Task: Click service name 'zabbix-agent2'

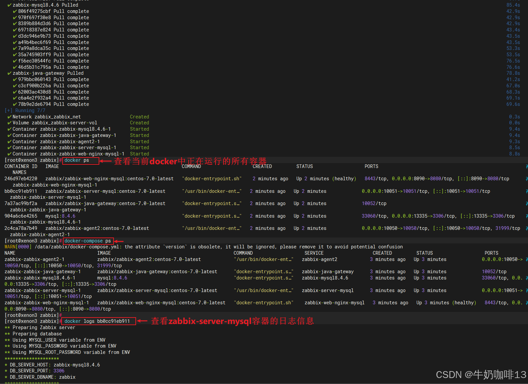Action: click(319, 259)
